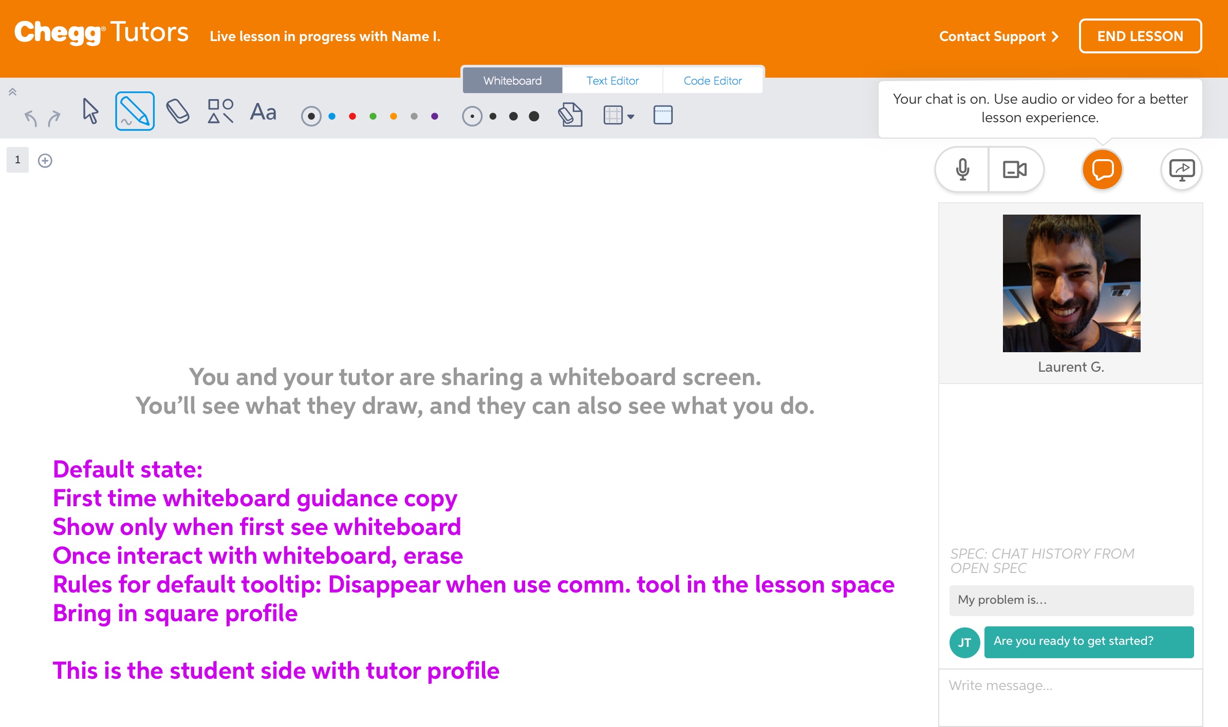Viewport: 1228px width, 727px height.
Task: Select the thinnest stroke size
Action: click(472, 116)
